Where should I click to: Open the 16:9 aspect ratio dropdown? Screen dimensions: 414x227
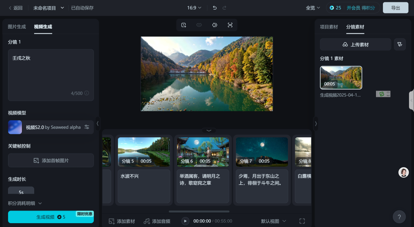coord(194,7)
